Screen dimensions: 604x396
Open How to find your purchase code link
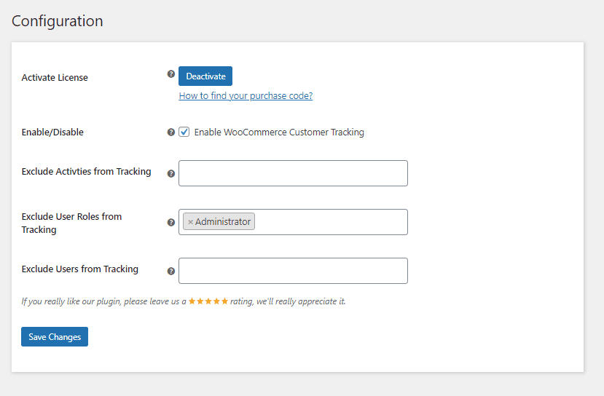(246, 96)
